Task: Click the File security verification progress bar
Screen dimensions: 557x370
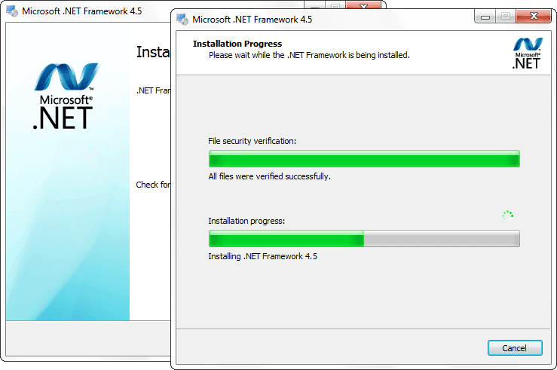Action: (363, 159)
